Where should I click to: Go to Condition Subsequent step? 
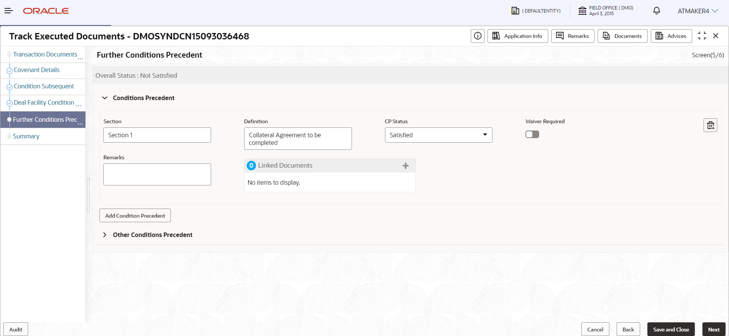point(43,86)
